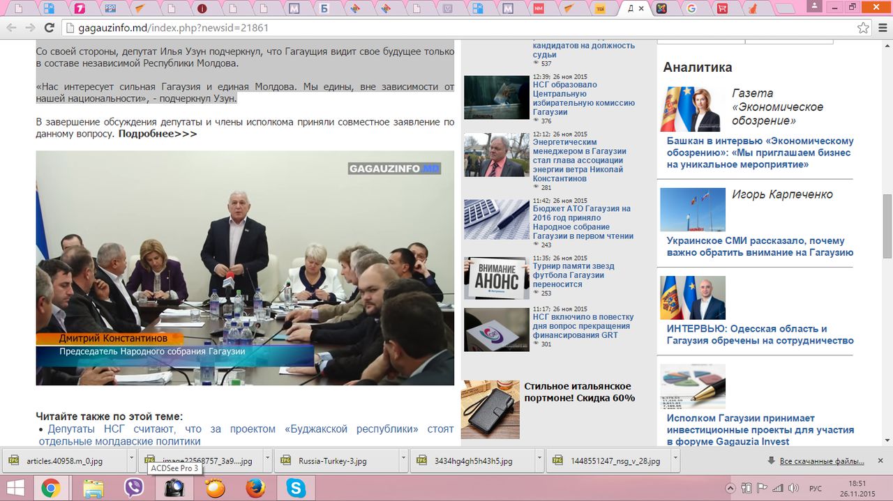The width and height of the screenshot is (893, 501).
Task: Click the РУС language indicator
Action: pyautogui.click(x=816, y=488)
